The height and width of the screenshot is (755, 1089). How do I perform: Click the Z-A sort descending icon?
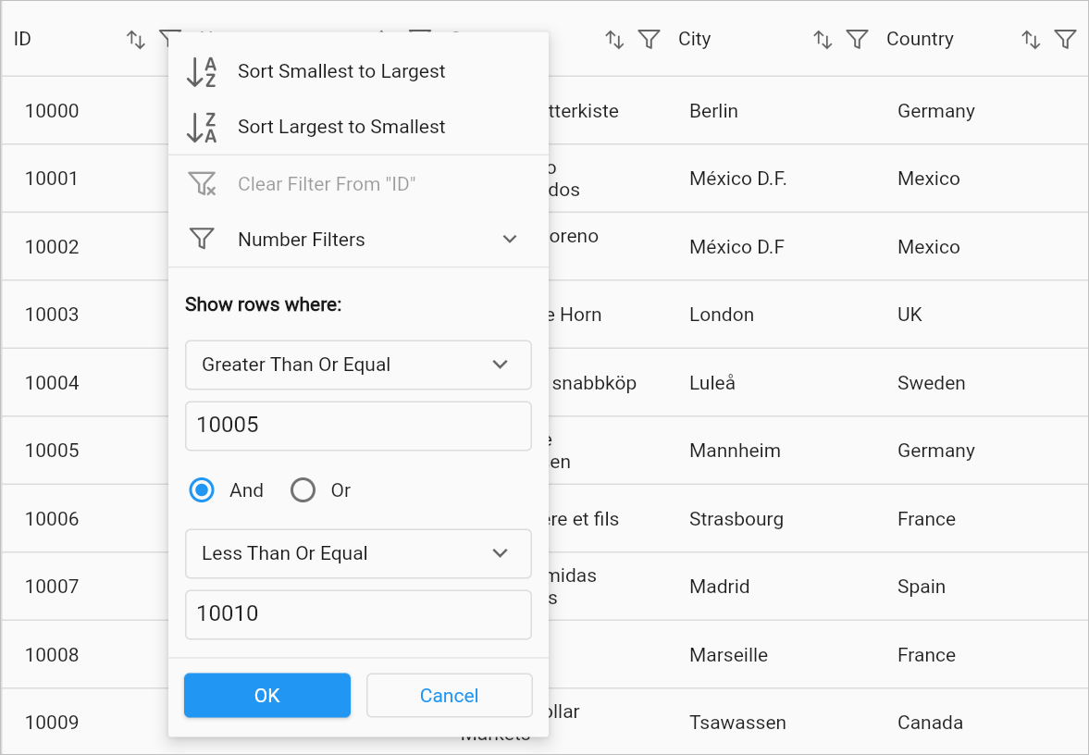[x=202, y=127]
